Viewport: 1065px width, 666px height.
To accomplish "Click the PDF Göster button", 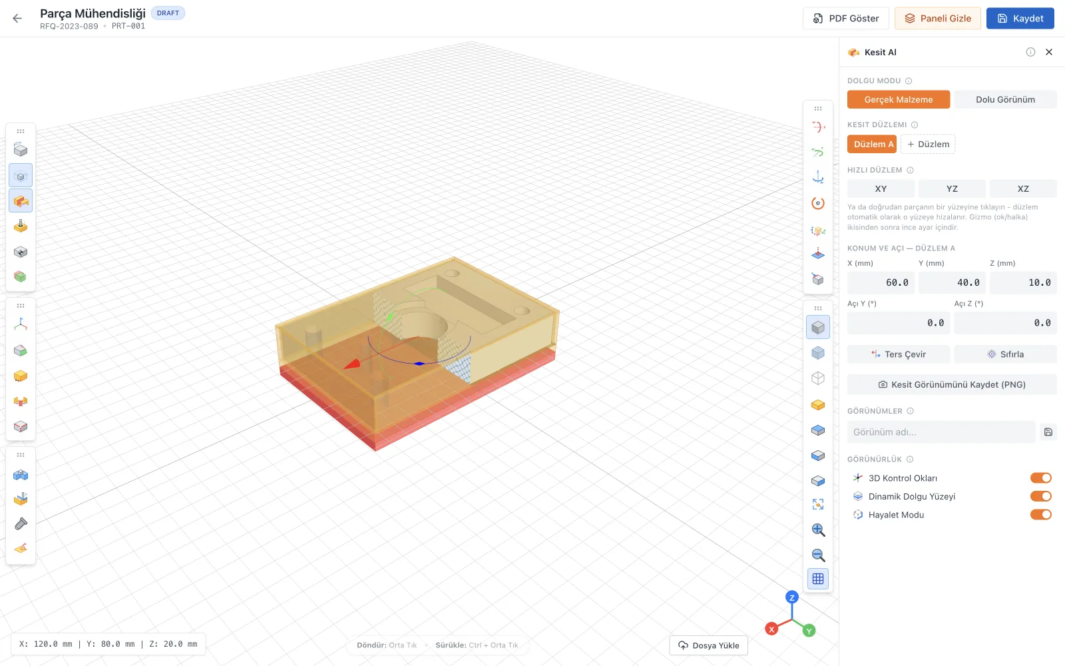I will pyautogui.click(x=846, y=19).
